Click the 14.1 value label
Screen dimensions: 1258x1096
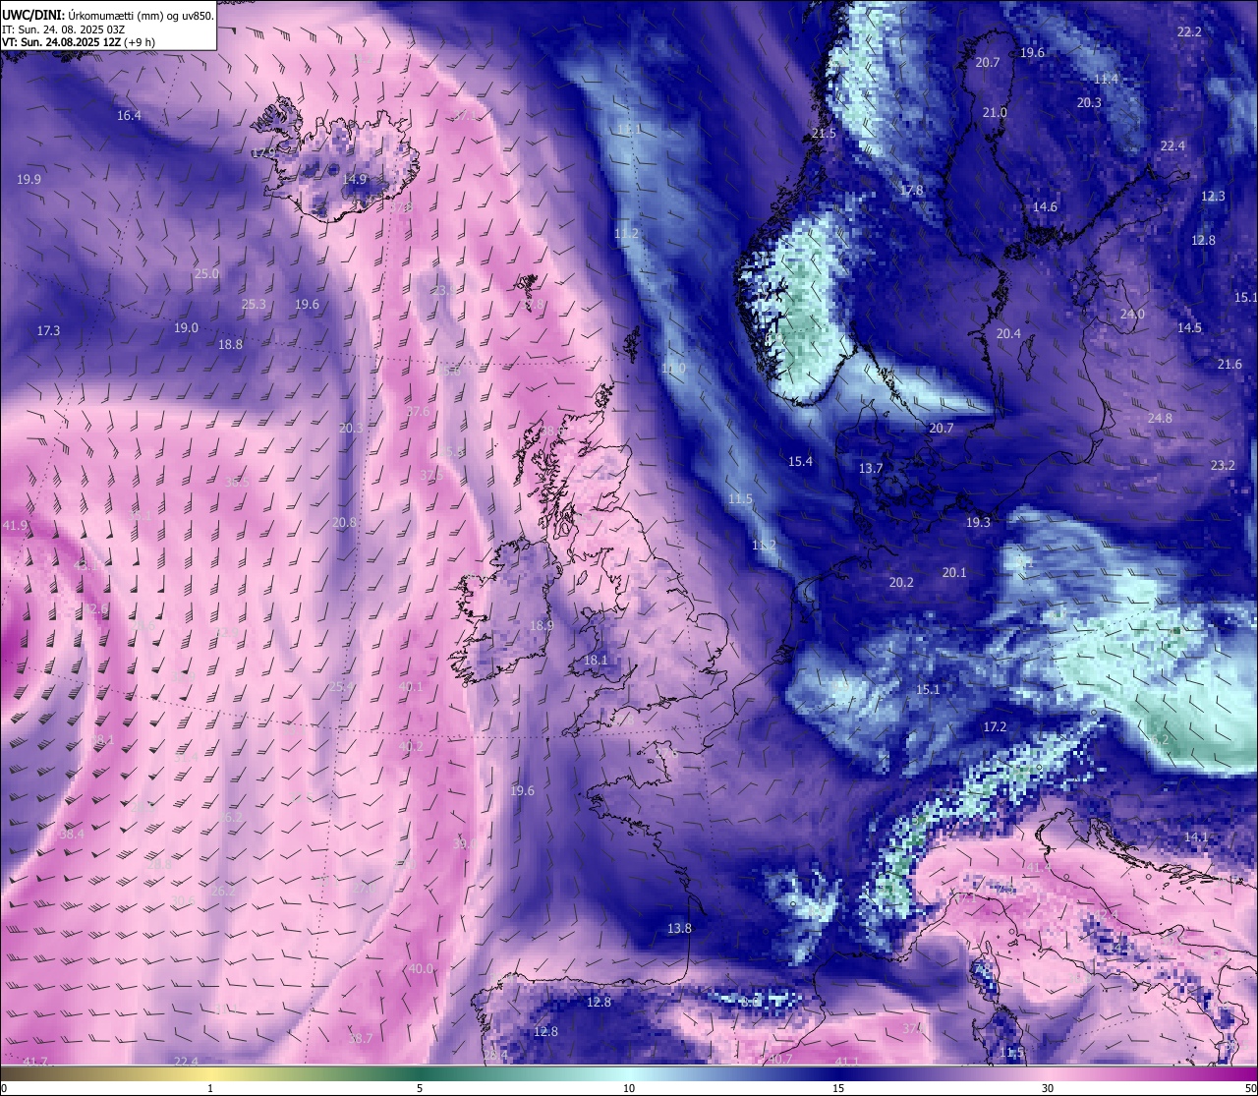pos(1196,837)
